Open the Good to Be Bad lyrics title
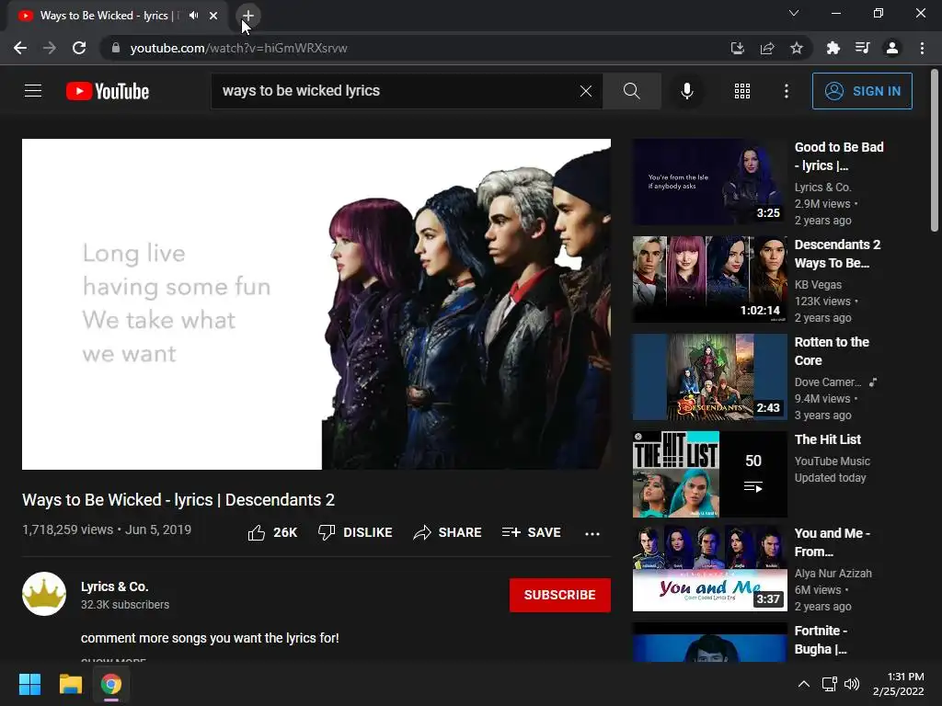The width and height of the screenshot is (942, 706). [x=839, y=156]
